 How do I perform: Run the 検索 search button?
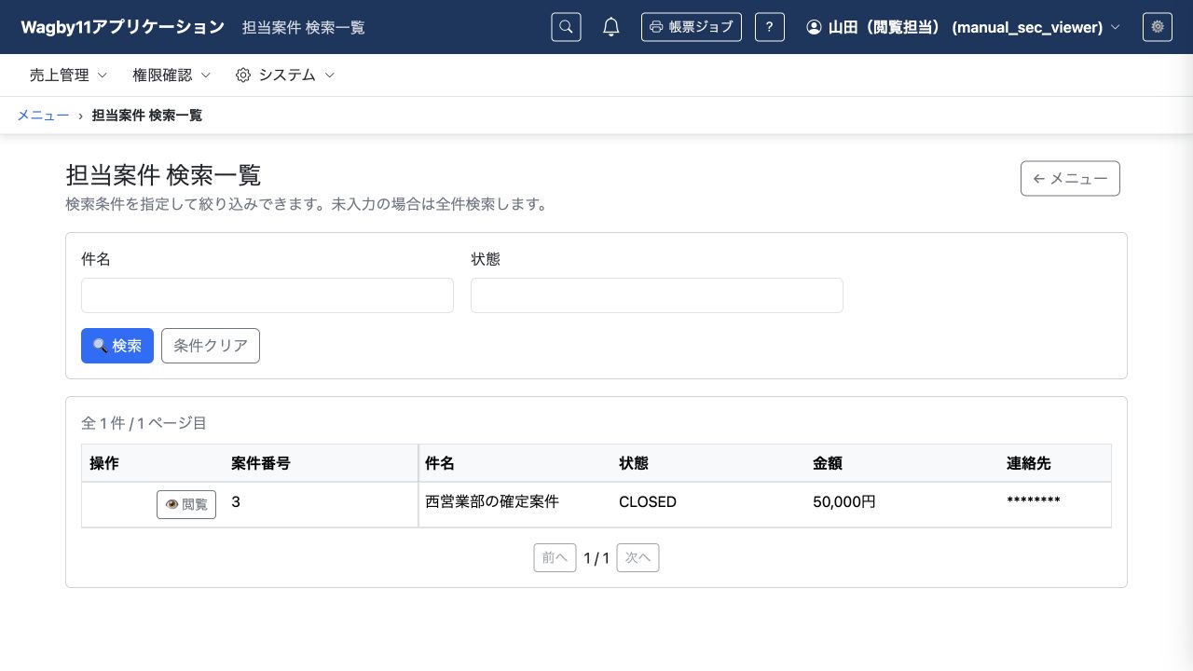click(117, 346)
